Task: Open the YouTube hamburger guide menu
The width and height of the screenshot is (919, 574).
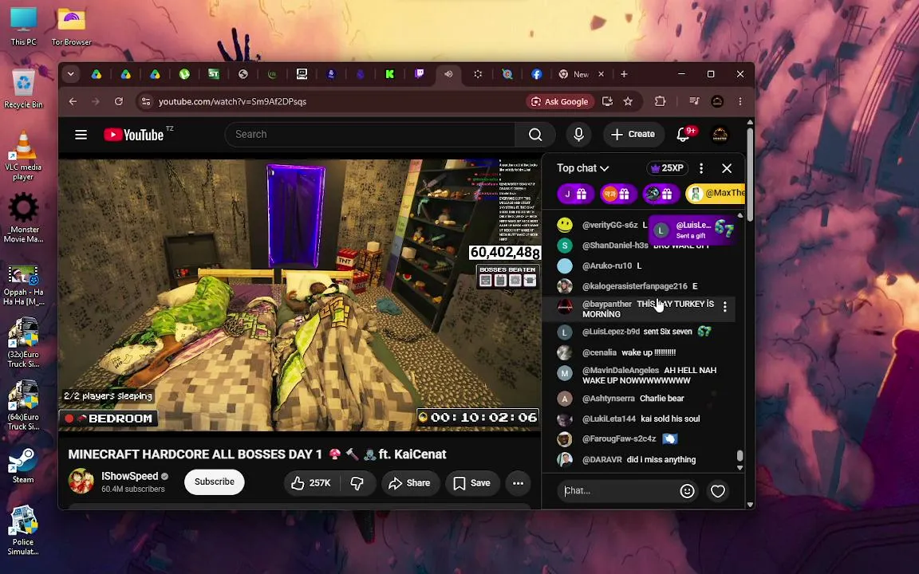Action: coord(81,135)
